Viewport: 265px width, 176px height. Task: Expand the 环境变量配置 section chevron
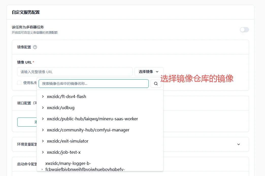pyautogui.click(x=239, y=144)
